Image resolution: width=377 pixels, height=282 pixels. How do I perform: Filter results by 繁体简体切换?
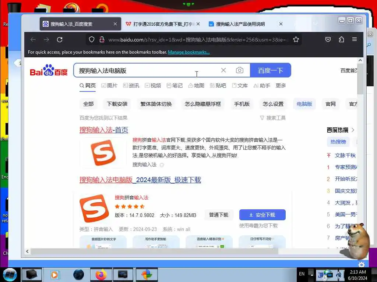tap(156, 104)
